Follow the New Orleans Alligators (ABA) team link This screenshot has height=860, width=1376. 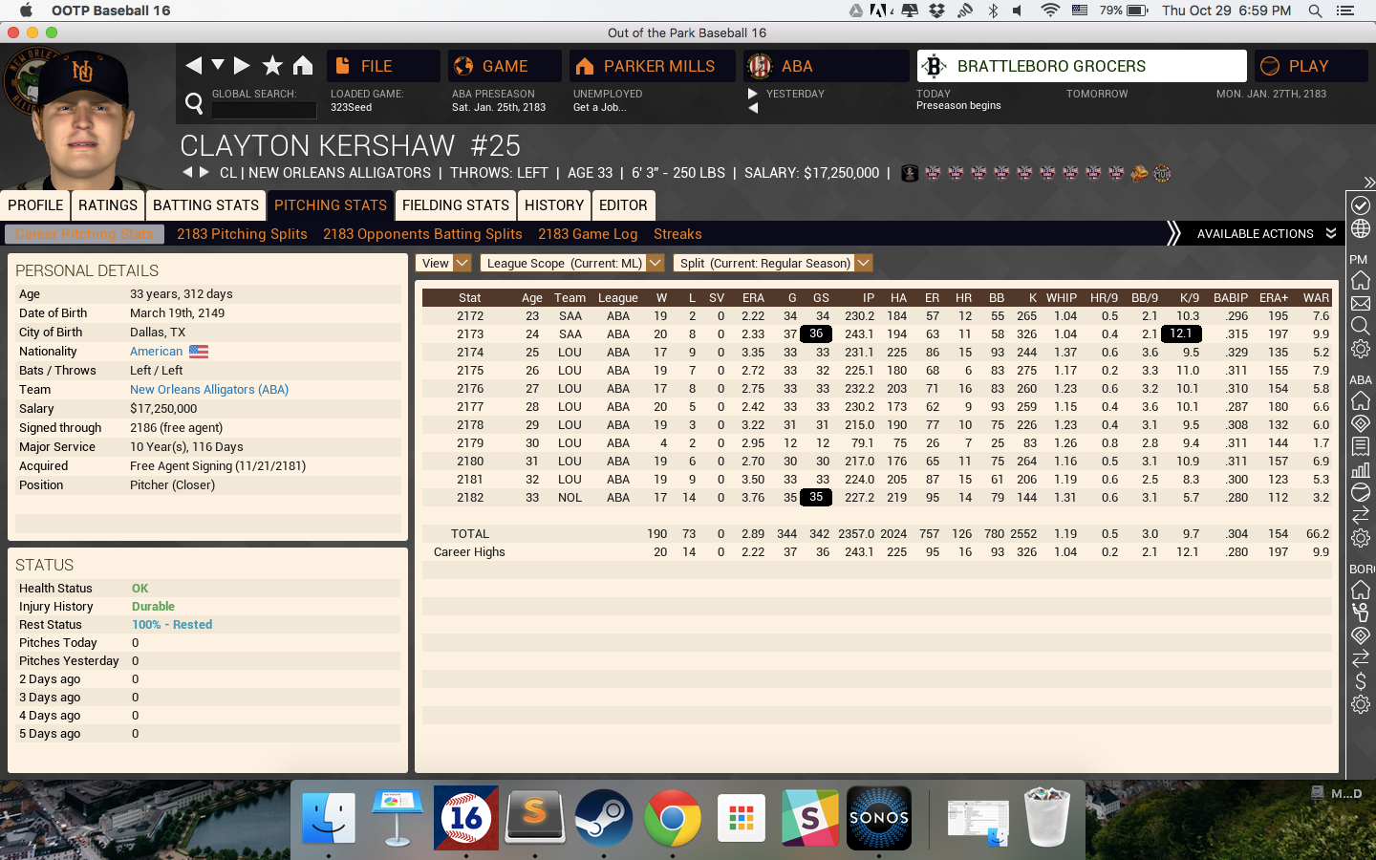[x=208, y=390]
